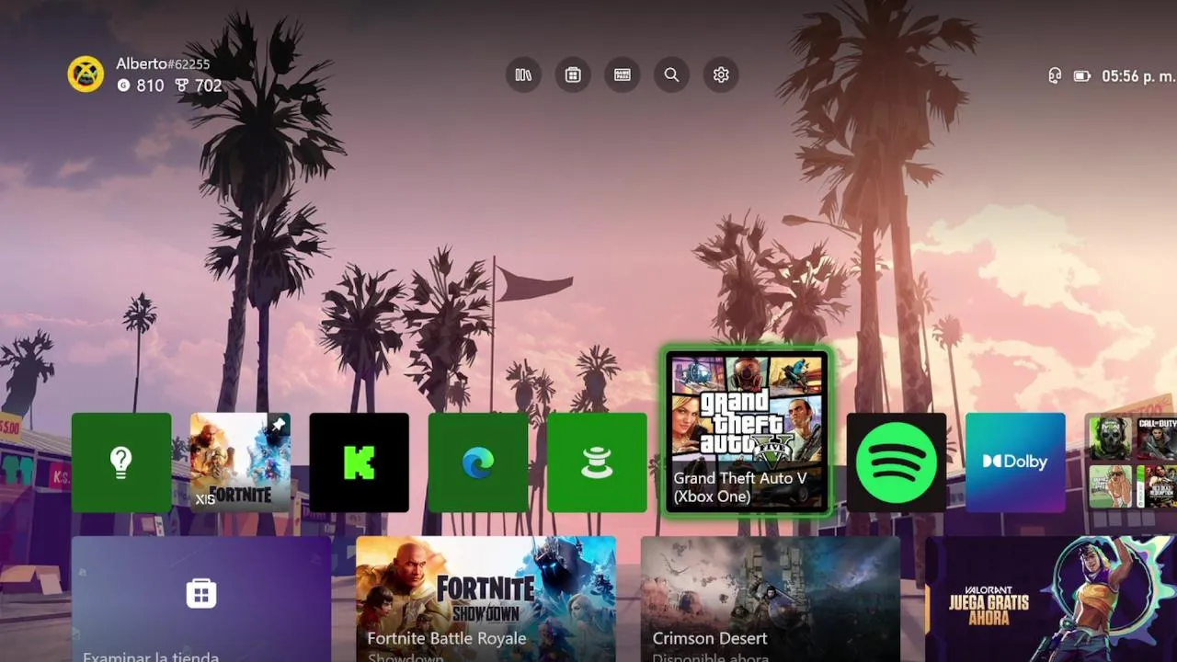Open the game collection group tile

tap(1131, 462)
